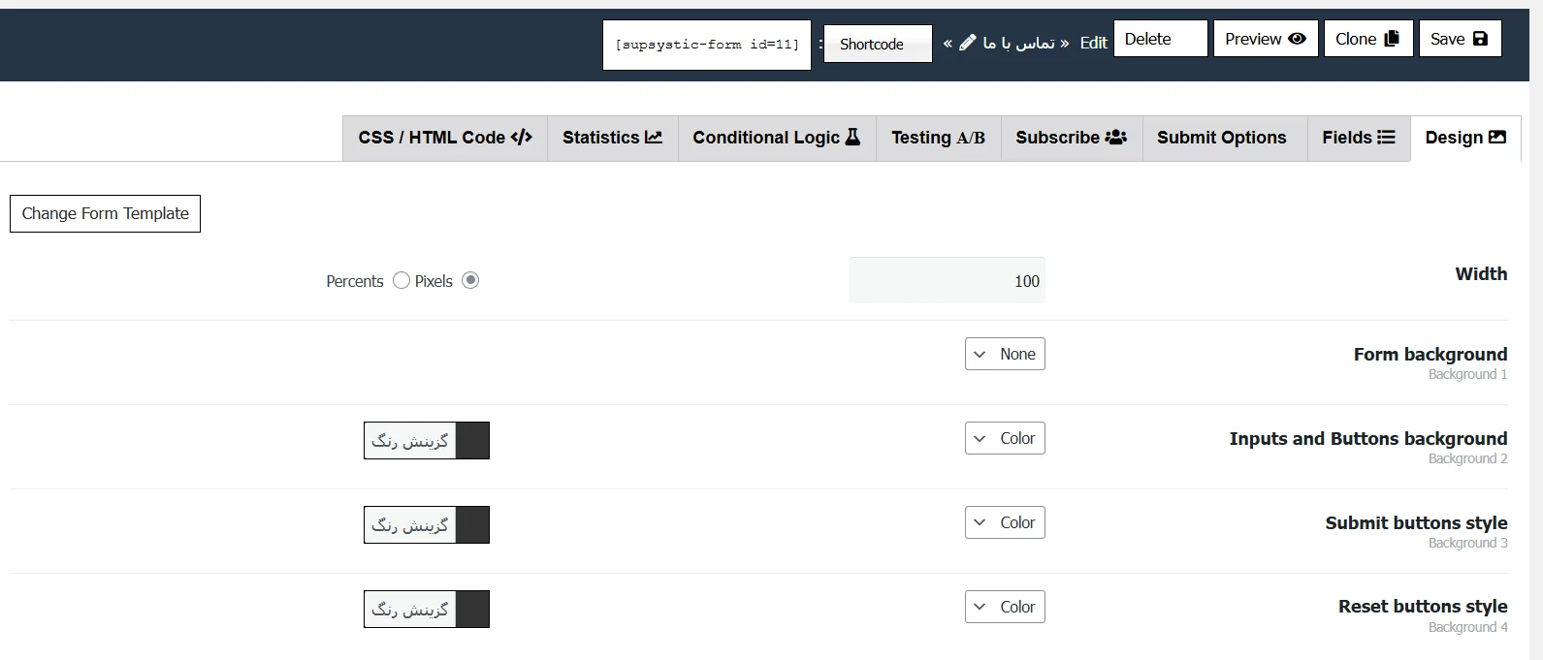Viewport: 1543px width, 660px height.
Task: Click the eye icon on Preview button
Action: [1297, 39]
